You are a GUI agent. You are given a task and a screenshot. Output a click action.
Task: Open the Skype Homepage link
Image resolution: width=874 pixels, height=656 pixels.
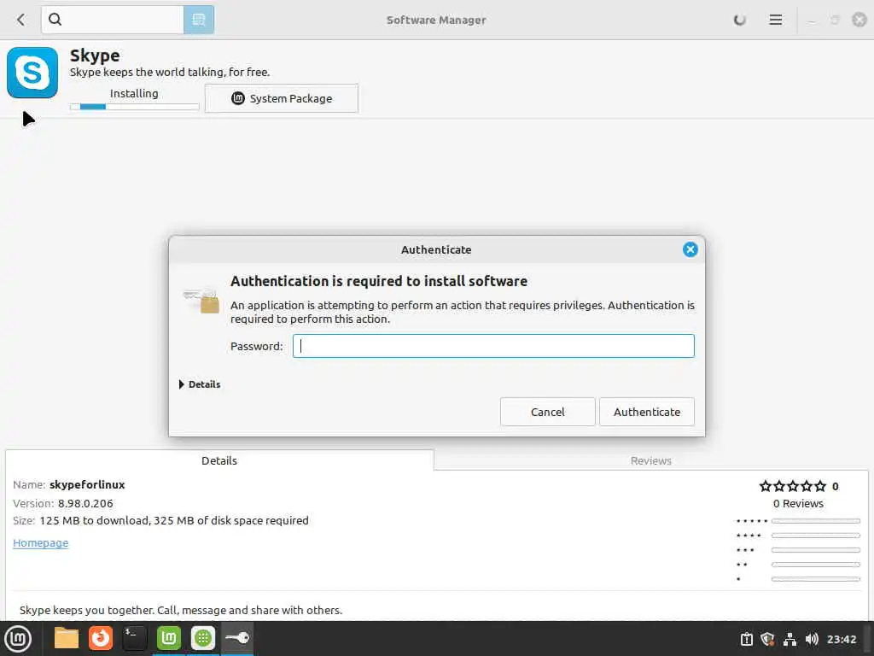(x=41, y=542)
